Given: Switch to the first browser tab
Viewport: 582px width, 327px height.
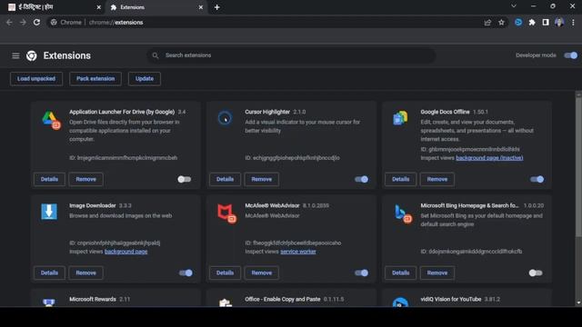Looking at the screenshot, I should (54, 7).
